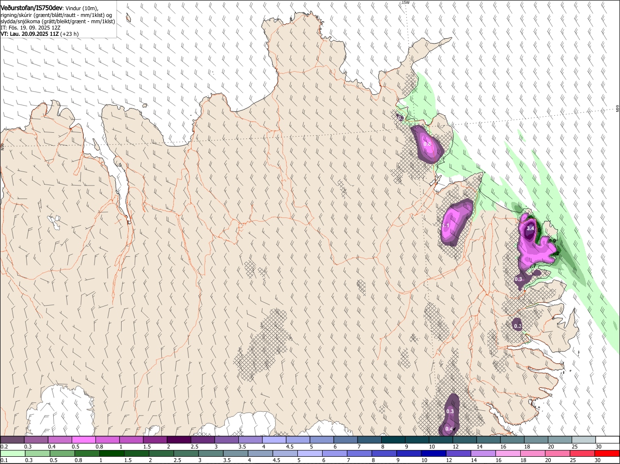The image size is (620, 464).
Task: Click the 25 label in the bottom legend row
Action: [x=573, y=460]
